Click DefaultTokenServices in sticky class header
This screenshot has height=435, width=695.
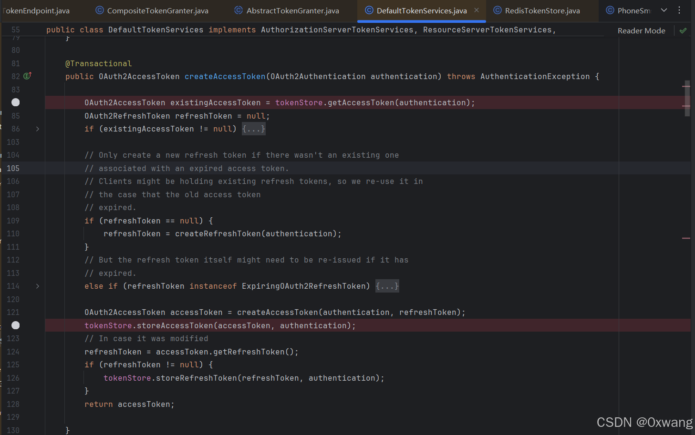click(x=156, y=30)
